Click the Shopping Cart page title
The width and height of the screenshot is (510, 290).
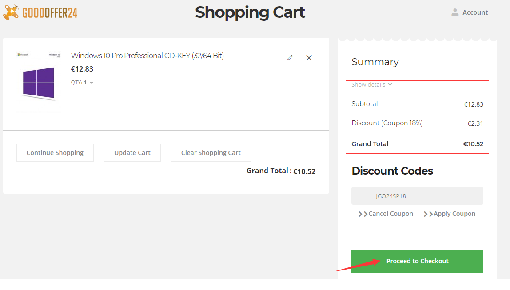[250, 12]
